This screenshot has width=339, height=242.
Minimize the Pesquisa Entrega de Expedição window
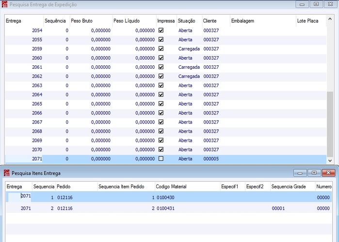(302, 4)
